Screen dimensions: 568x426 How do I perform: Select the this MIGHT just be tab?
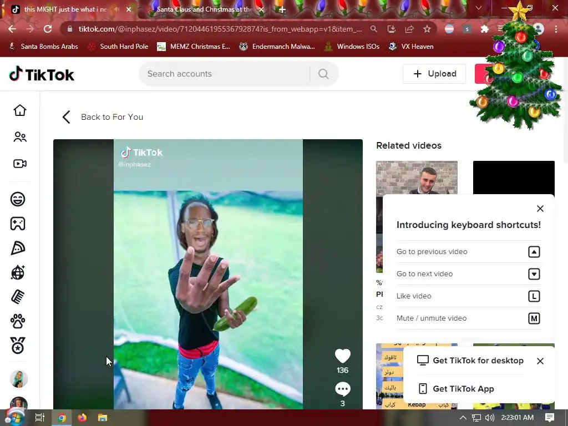click(x=65, y=9)
